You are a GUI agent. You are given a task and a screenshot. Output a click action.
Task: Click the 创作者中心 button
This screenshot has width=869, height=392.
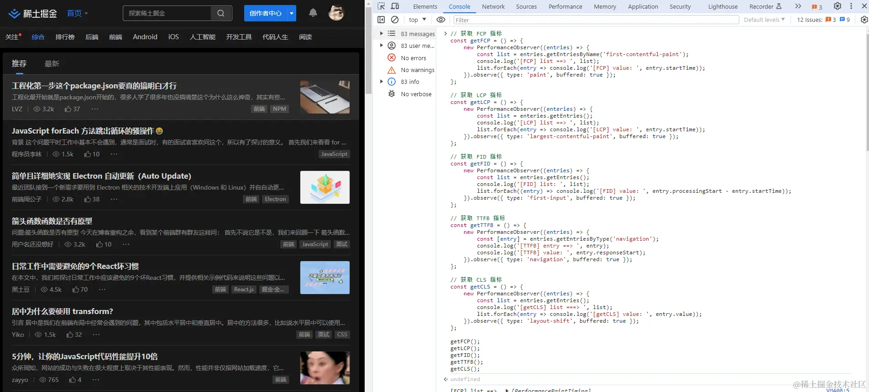[266, 13]
